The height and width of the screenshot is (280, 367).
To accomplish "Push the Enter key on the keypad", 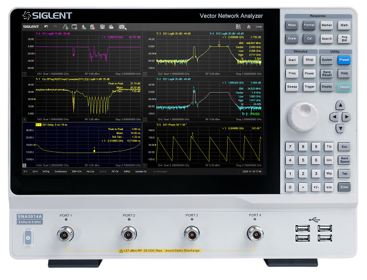I will 344,187.
